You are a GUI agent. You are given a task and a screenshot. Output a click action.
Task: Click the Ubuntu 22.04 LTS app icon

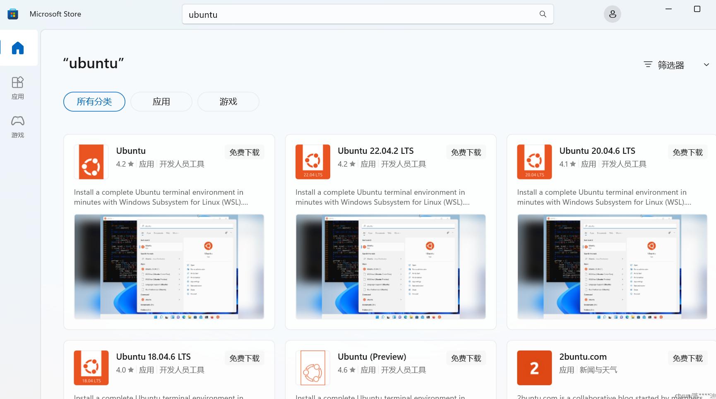[x=313, y=162]
